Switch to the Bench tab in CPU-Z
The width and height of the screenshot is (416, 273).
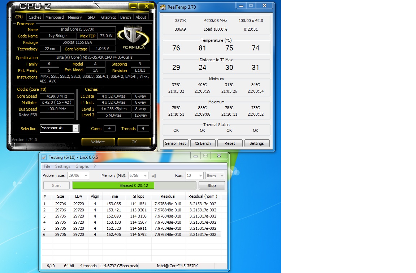(126, 17)
